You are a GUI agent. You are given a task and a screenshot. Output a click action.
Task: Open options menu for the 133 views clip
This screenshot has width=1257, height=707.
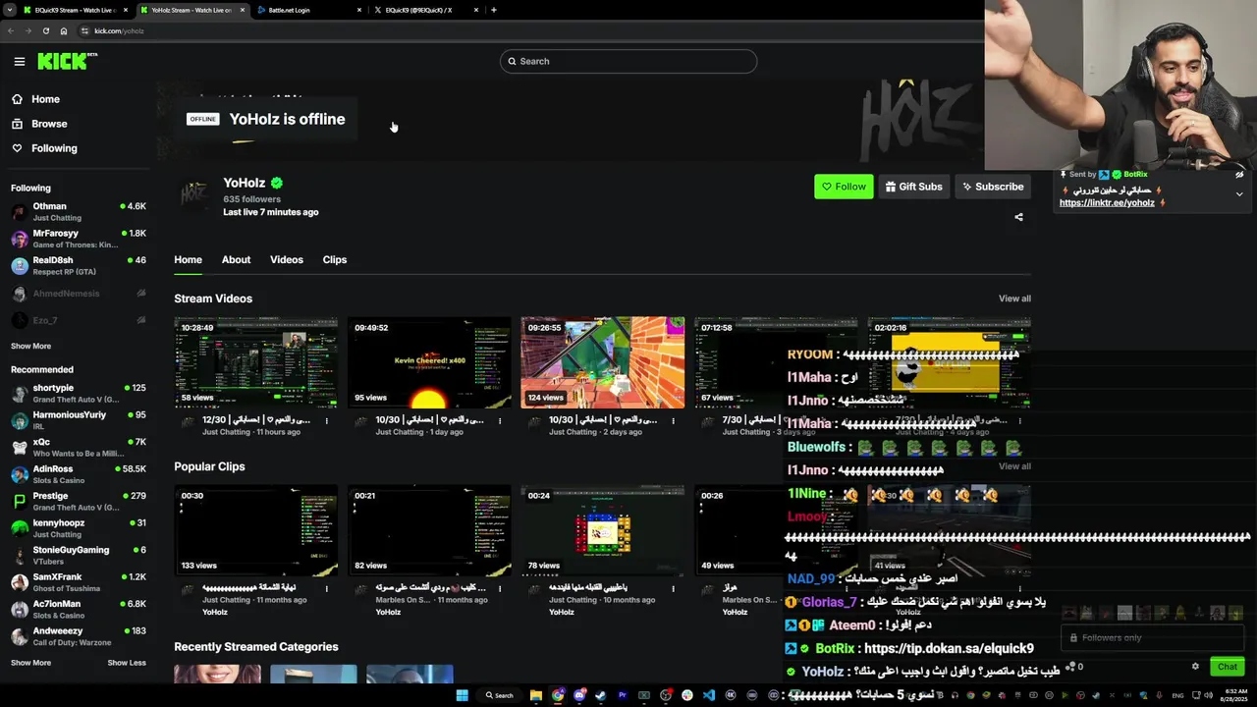(326, 589)
